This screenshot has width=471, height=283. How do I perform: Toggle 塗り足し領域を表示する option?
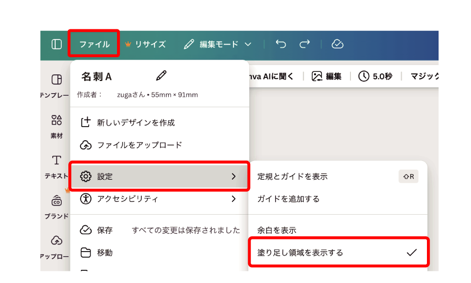tap(338, 252)
